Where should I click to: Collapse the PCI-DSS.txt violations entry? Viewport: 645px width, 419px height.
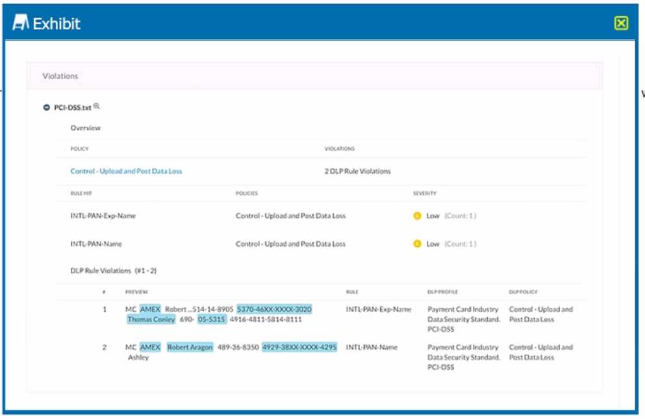(46, 107)
